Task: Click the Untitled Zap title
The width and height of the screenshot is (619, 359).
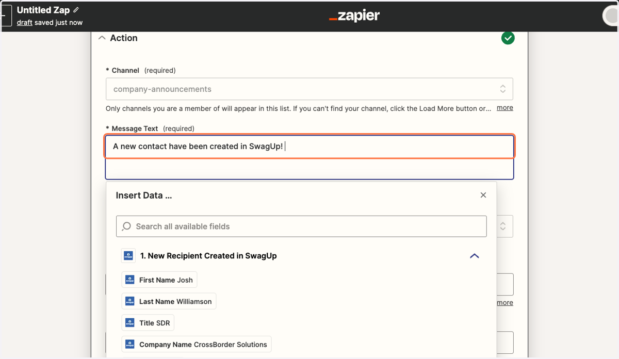Action: click(43, 10)
